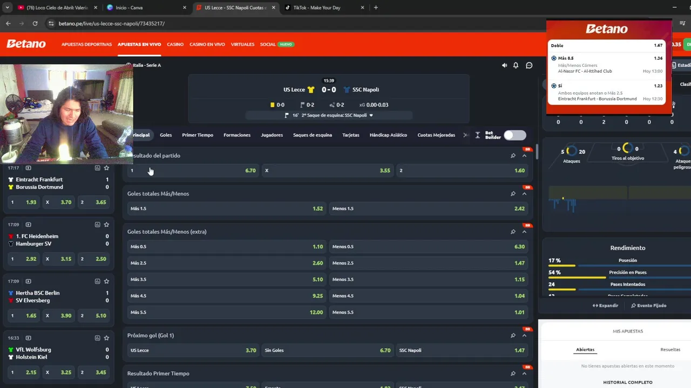
Task: Collapse the Próximo gol (Gol 1) section
Action: click(x=524, y=335)
